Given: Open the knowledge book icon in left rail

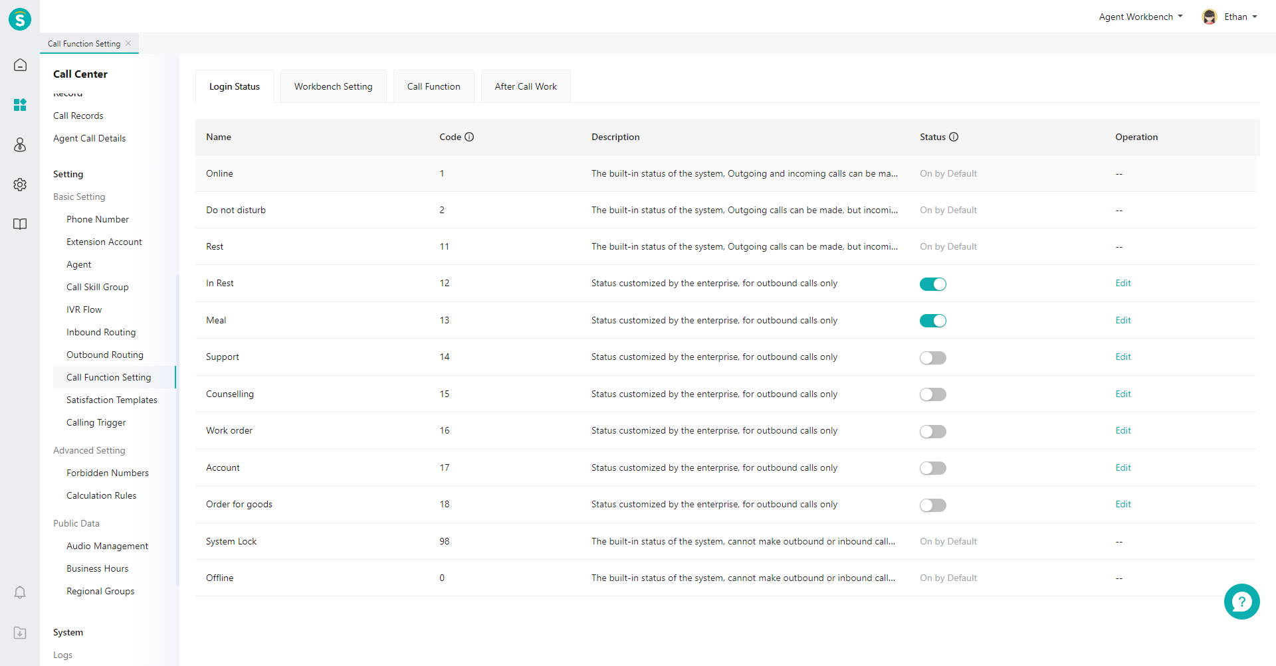Looking at the screenshot, I should pos(20,224).
